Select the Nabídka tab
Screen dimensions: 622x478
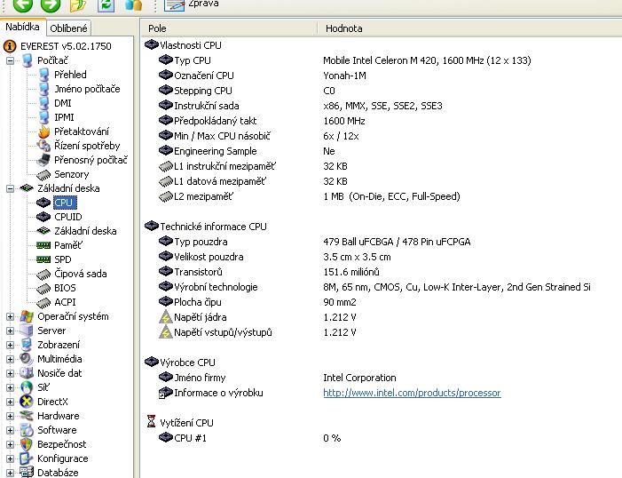(x=22, y=28)
